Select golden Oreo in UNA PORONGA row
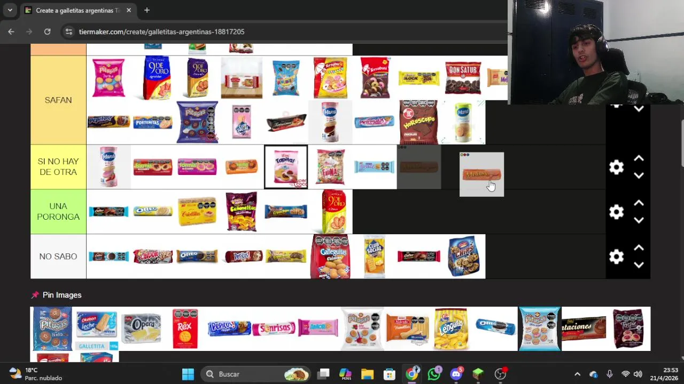This screenshot has height=384, width=684. [x=153, y=212]
